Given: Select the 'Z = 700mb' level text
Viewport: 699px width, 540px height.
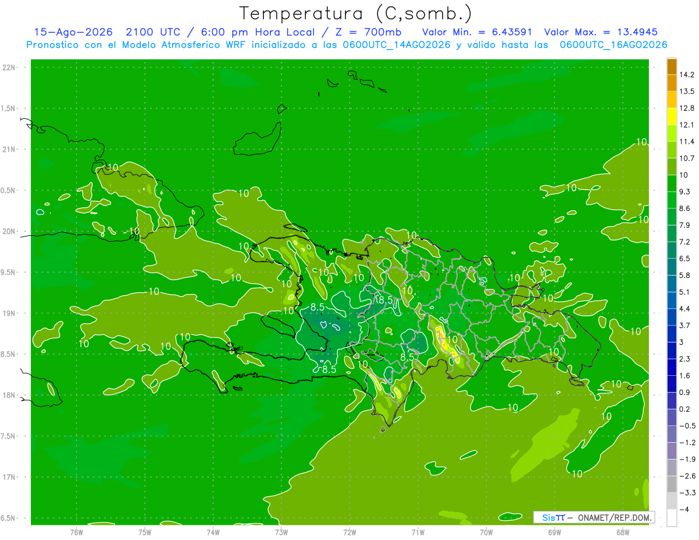Looking at the screenshot, I should click(x=365, y=32).
